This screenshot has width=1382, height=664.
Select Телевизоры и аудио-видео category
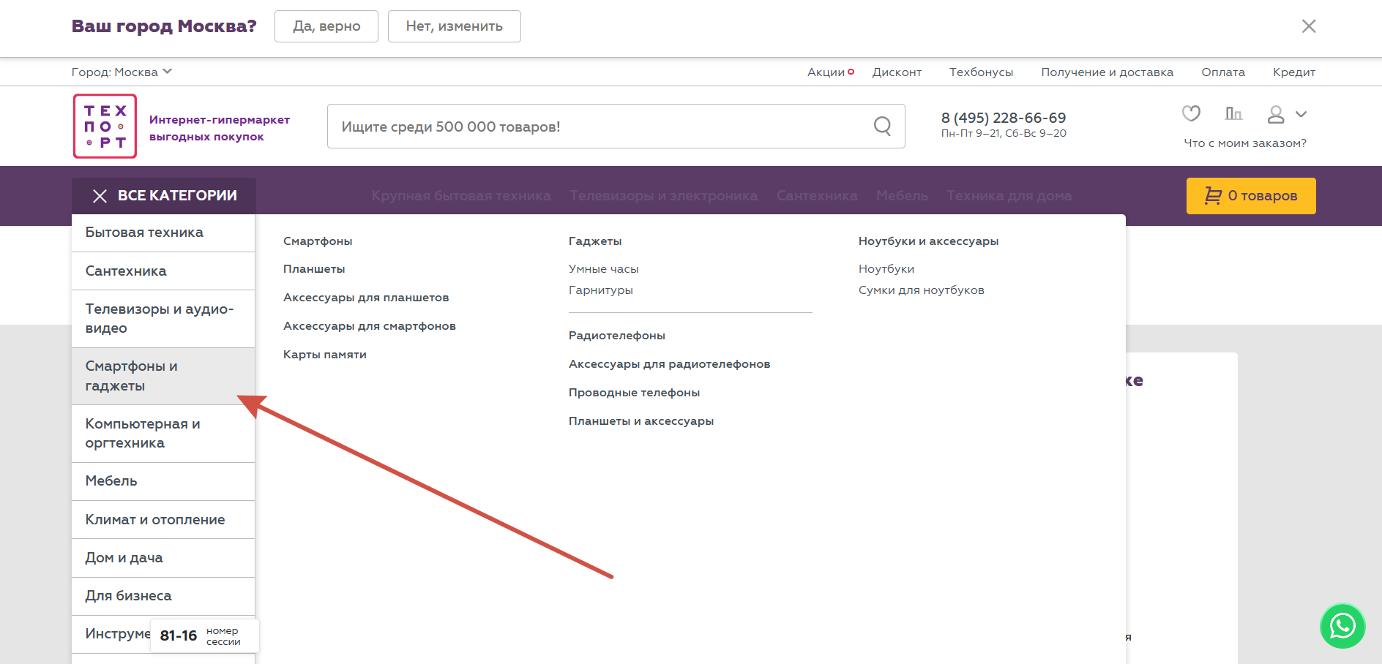point(163,319)
